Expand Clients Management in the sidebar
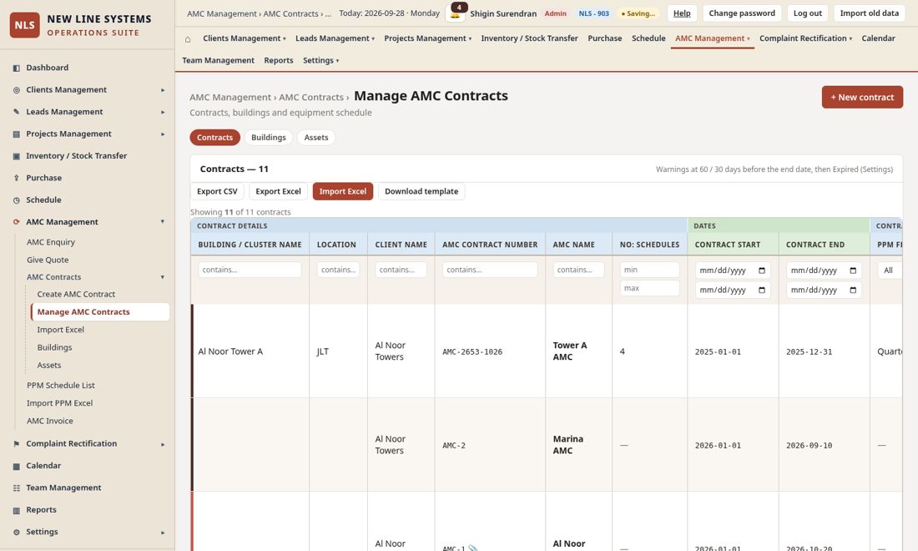Screen dimensions: 918x551 (x=163, y=90)
